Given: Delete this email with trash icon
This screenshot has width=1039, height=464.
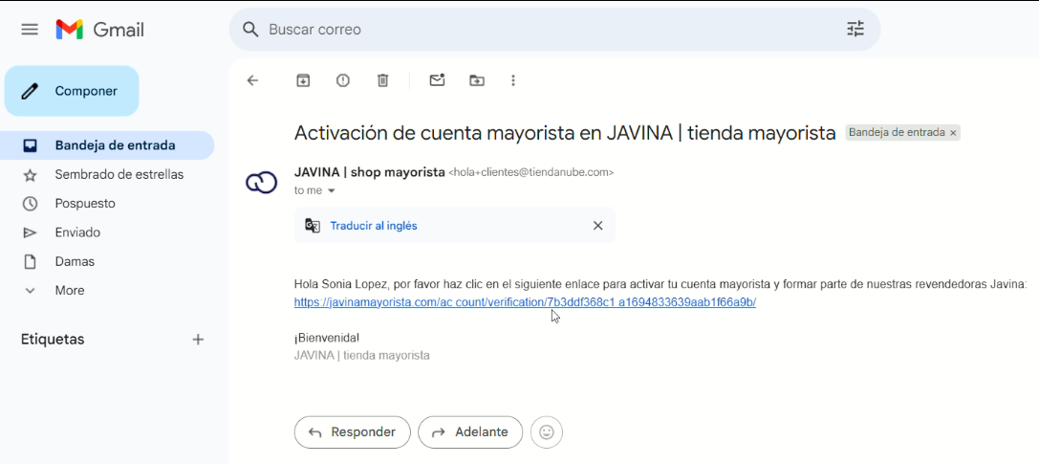Looking at the screenshot, I should 382,80.
